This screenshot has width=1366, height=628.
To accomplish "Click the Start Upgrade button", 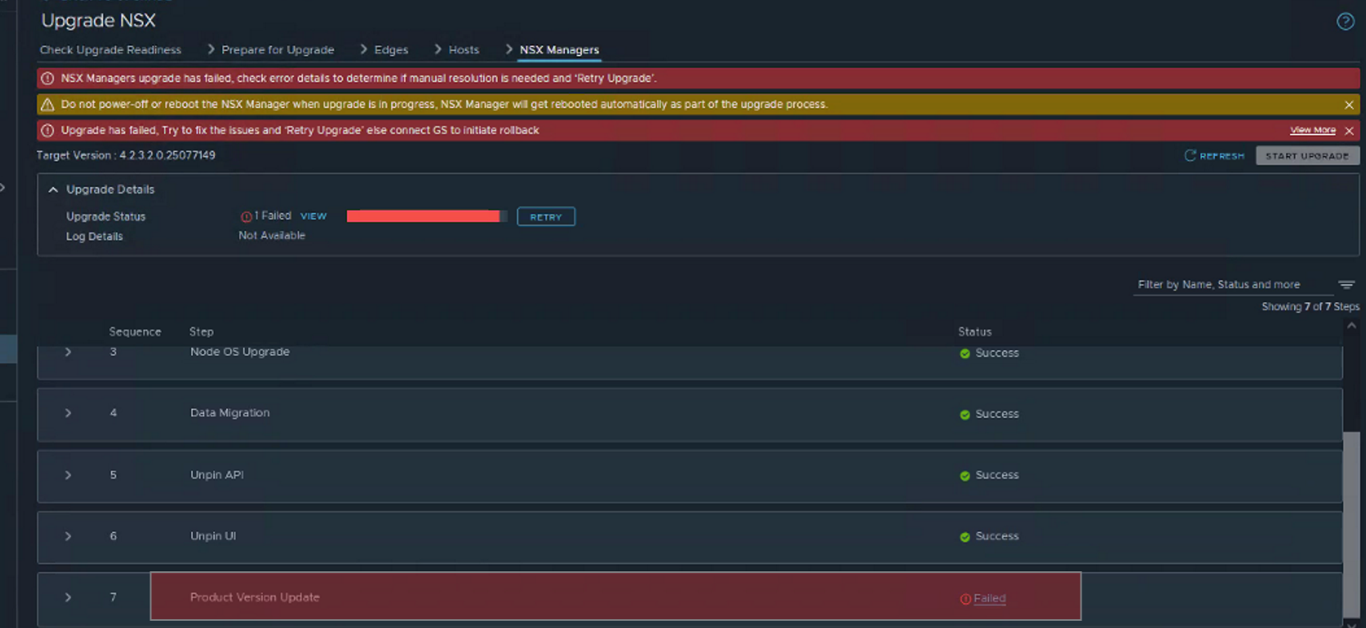I will pyautogui.click(x=1307, y=156).
